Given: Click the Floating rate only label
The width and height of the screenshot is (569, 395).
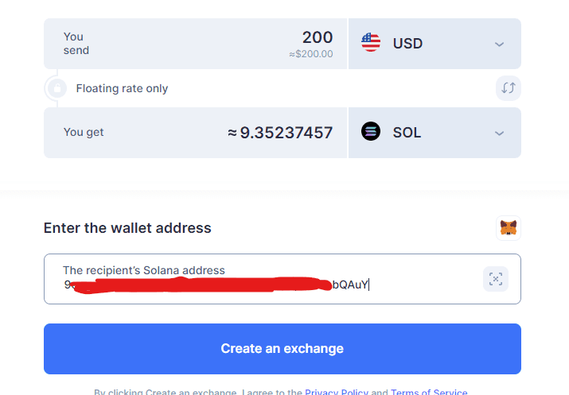Looking at the screenshot, I should coord(122,88).
